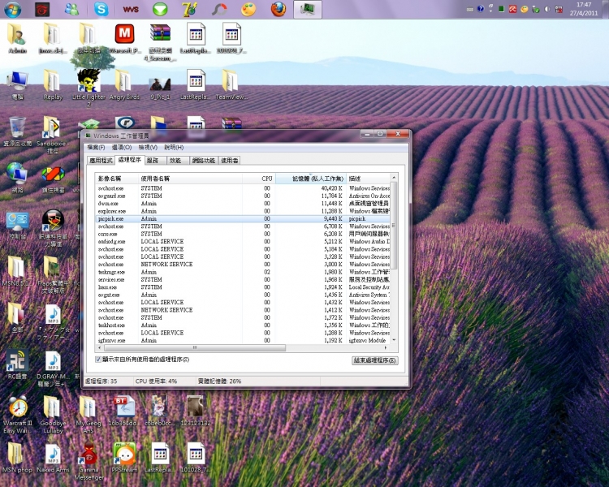Click the Skype icon in the taskbar
This screenshot has height=487, width=609.
(x=101, y=10)
